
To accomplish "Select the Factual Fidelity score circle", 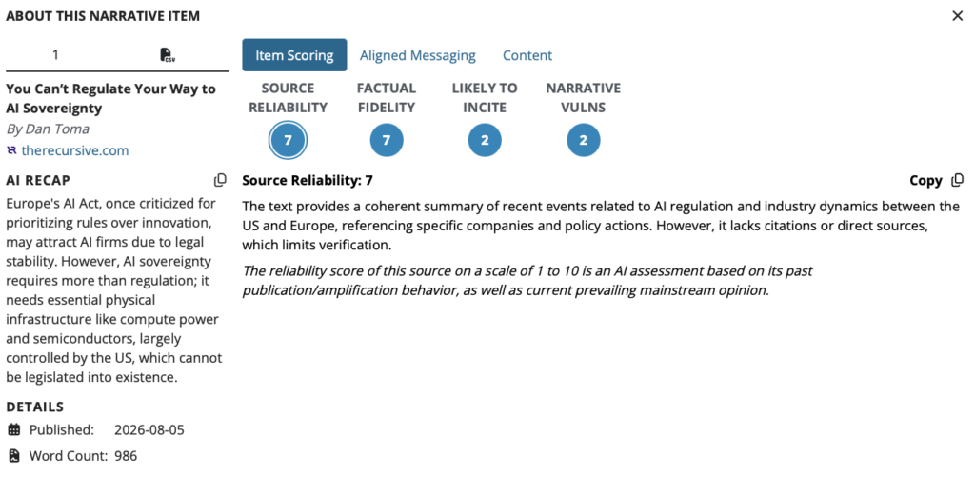I will pyautogui.click(x=387, y=140).
